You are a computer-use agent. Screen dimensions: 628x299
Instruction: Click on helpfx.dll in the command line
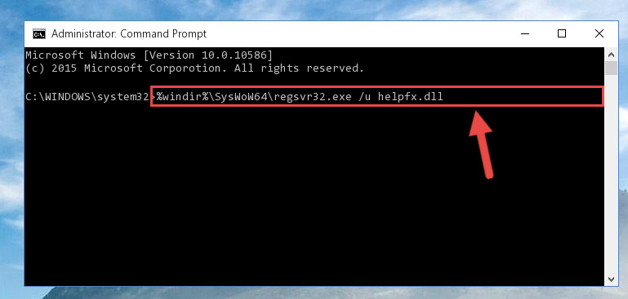[x=411, y=96]
